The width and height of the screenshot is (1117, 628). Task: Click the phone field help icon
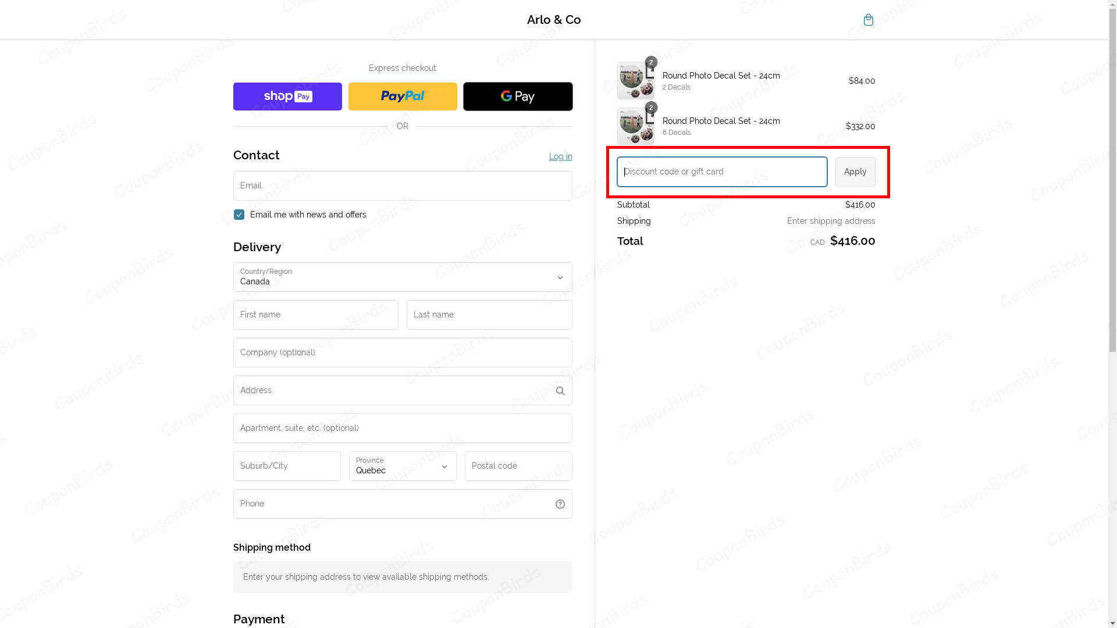coord(560,504)
